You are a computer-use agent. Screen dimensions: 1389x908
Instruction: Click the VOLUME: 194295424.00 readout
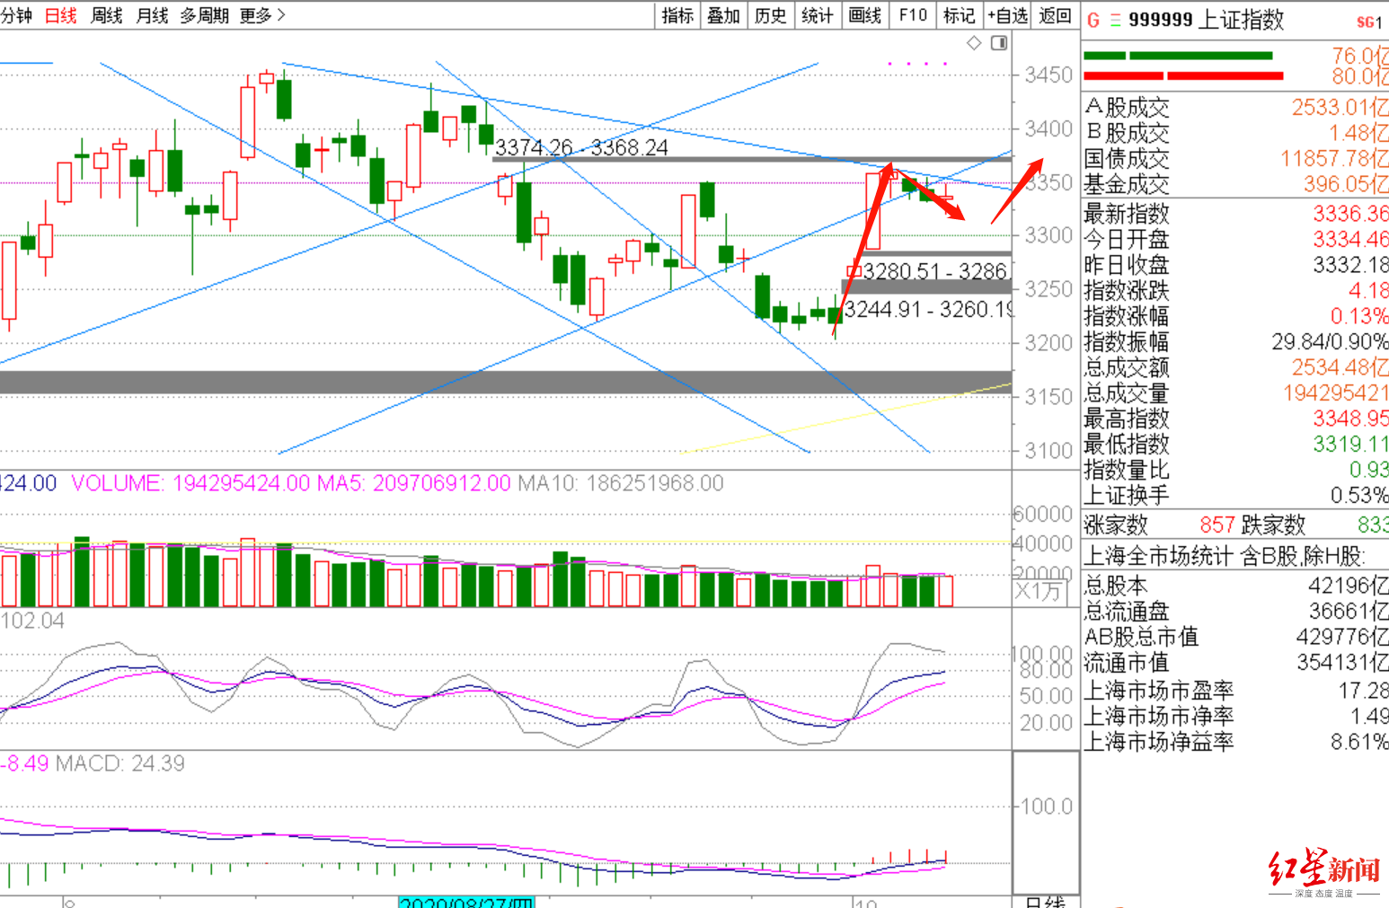[x=190, y=483]
